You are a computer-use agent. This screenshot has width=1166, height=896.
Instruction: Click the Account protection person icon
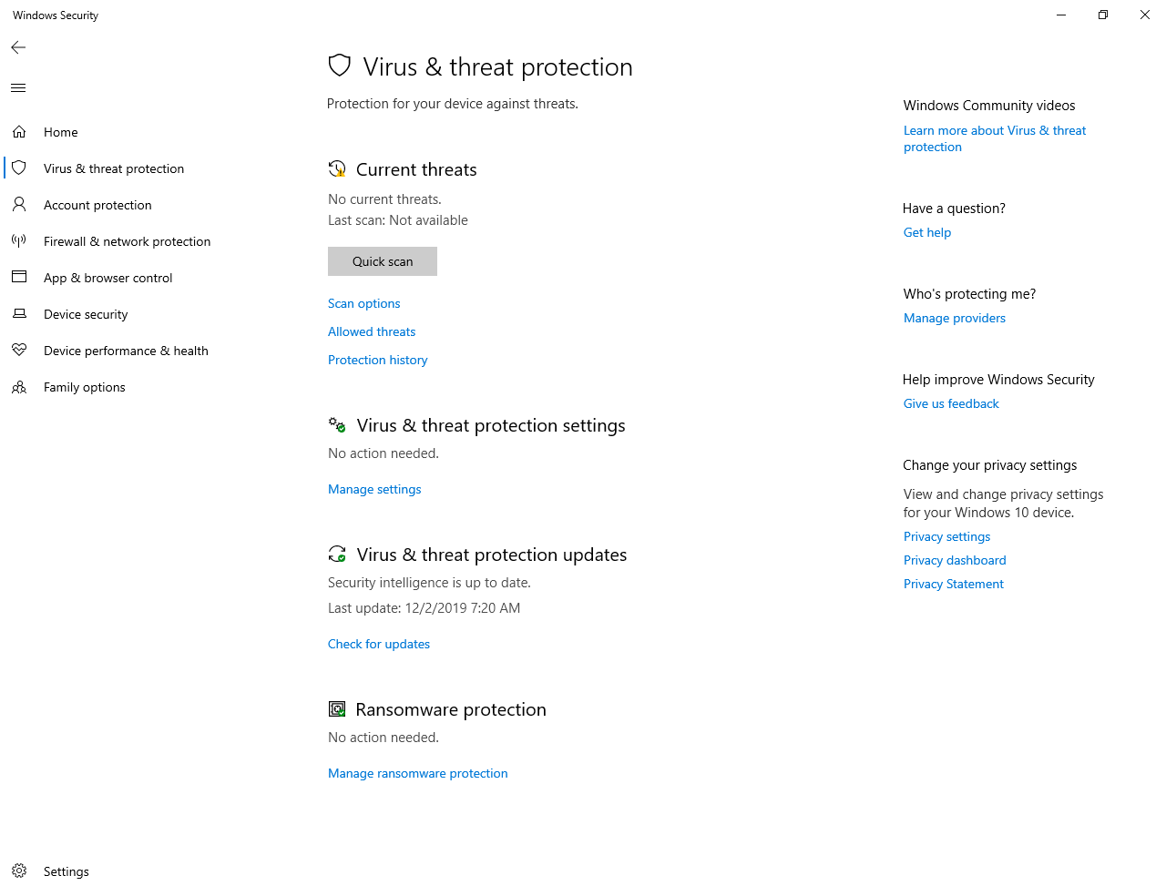(19, 205)
